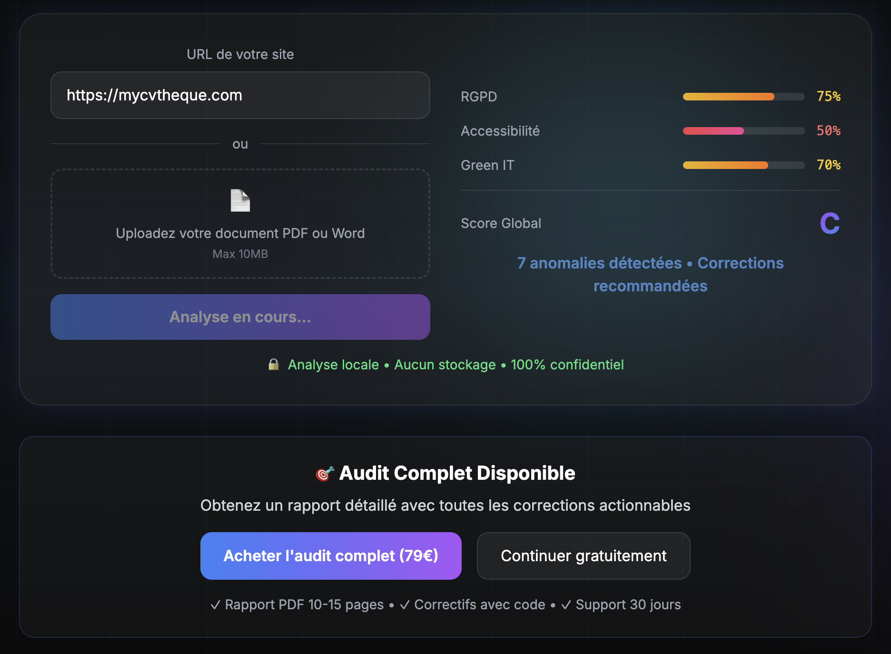
Task: Click the 'Support 30 jours' text
Action: 628,604
